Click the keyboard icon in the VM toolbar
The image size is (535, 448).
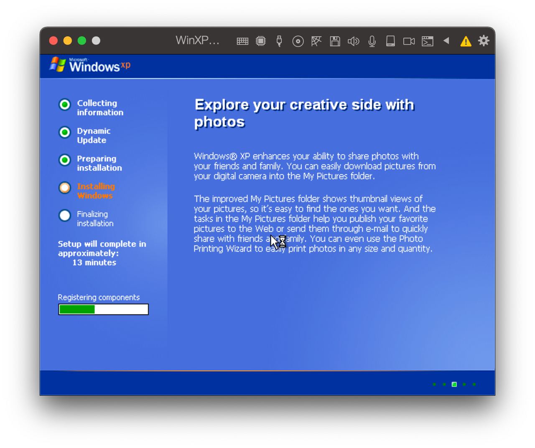pos(242,41)
